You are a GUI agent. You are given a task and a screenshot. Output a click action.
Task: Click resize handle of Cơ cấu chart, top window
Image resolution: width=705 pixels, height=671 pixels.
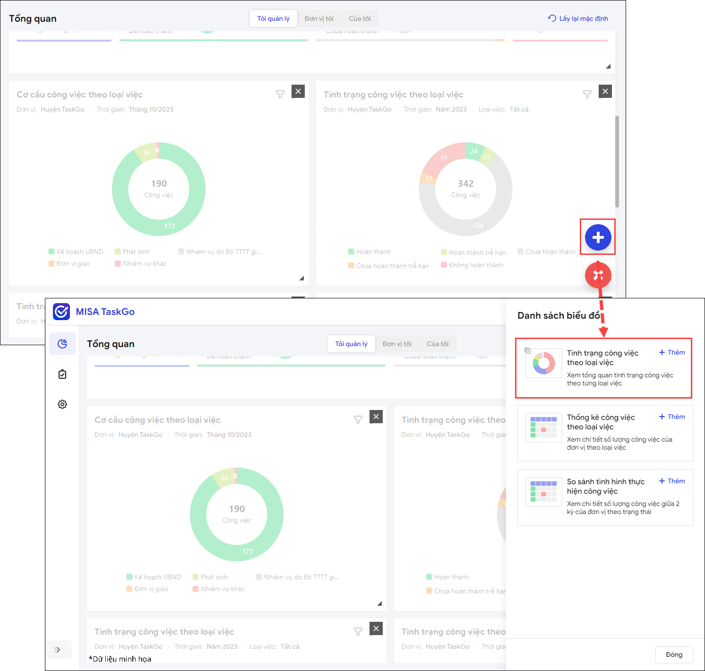[x=301, y=278]
